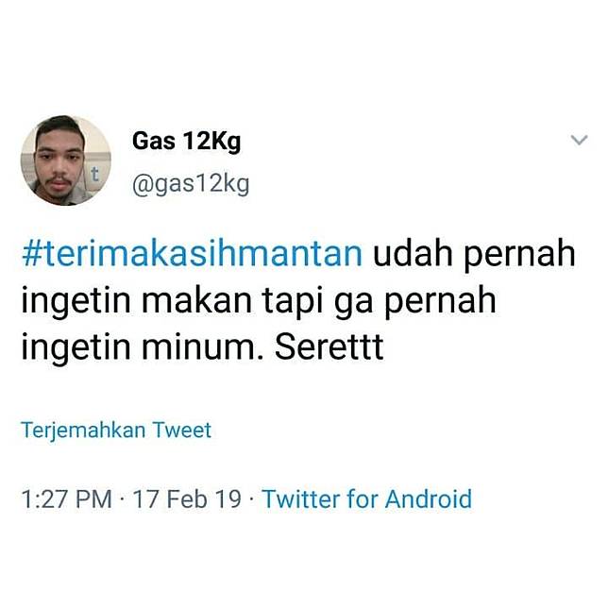Expand the tweet options chevron
608x608 pixels.
coord(580,140)
